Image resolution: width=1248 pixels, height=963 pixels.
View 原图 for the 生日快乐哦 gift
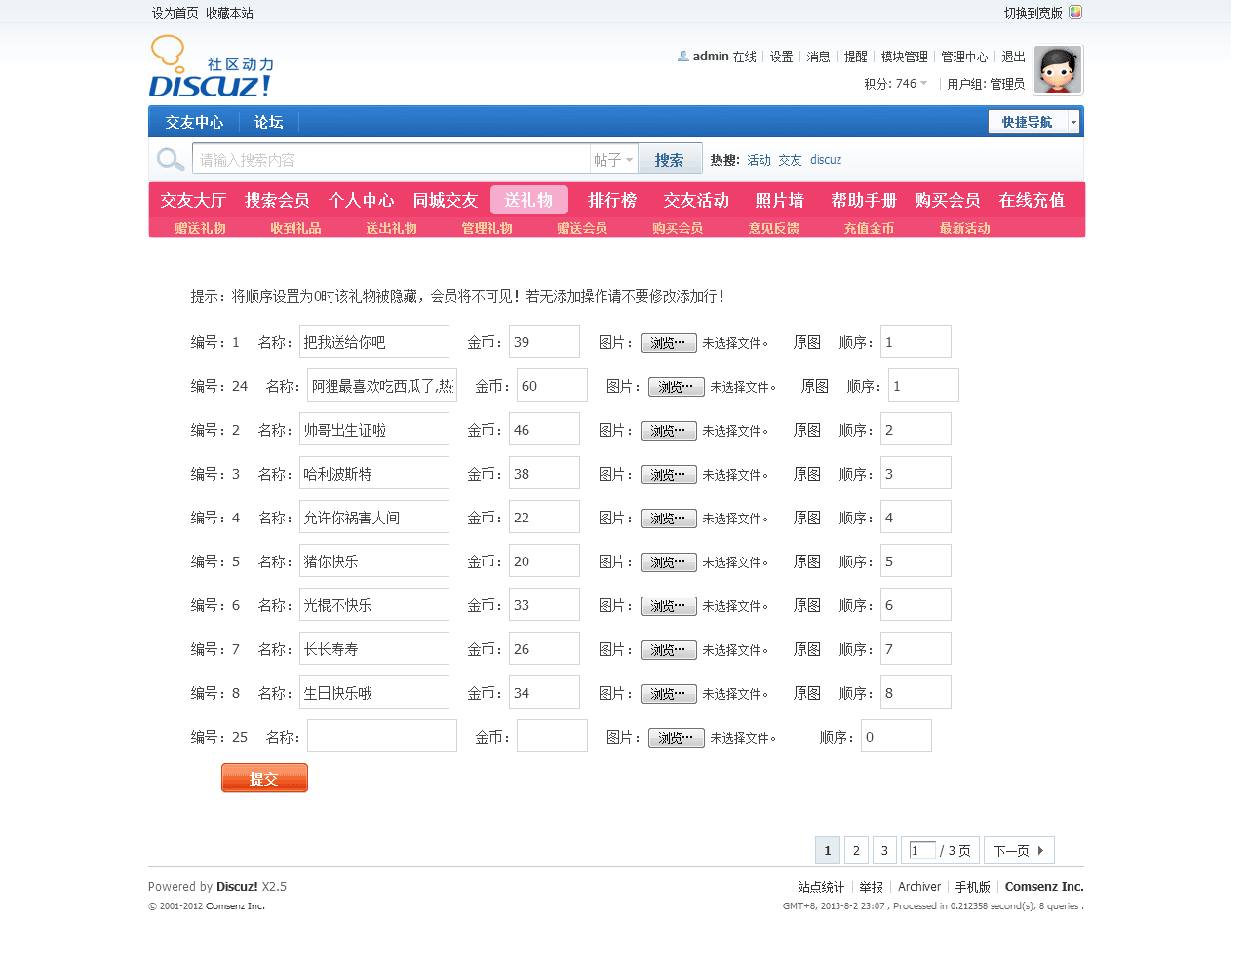[807, 693]
